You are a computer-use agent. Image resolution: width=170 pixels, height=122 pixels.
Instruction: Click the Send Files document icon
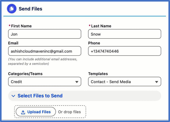[x=12, y=9]
